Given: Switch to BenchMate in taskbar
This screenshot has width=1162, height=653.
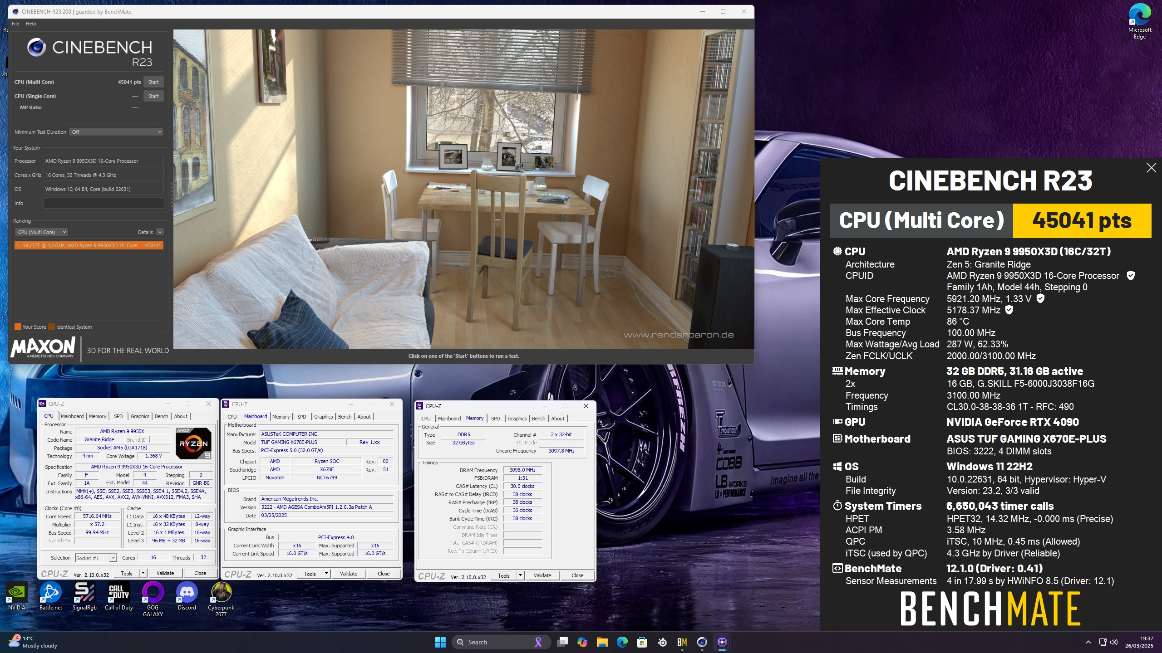Looking at the screenshot, I should tap(682, 642).
